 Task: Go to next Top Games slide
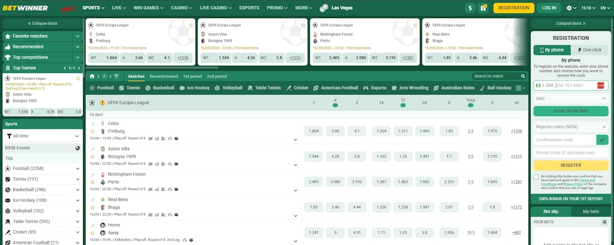(78, 68)
